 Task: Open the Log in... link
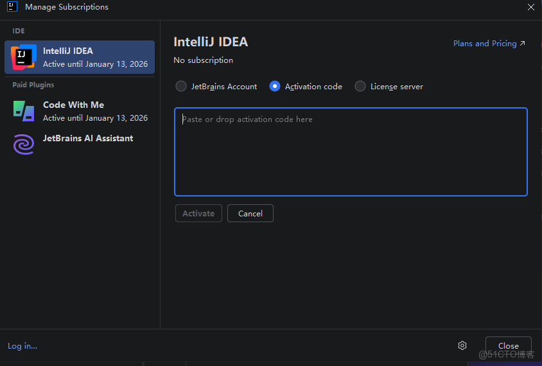[x=22, y=345]
